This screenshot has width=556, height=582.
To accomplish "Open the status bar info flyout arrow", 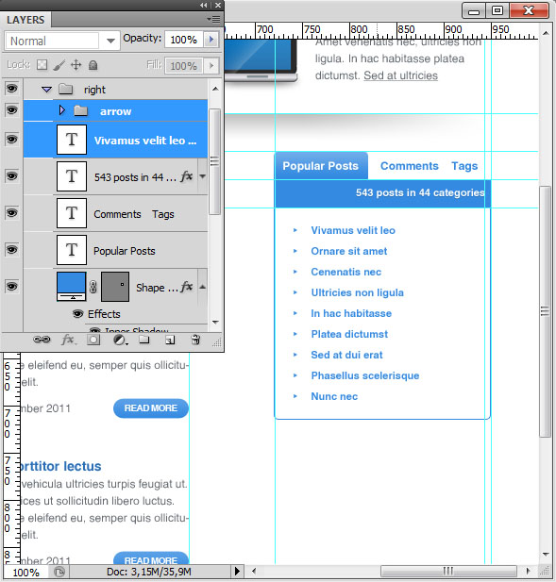I will pos(237,571).
